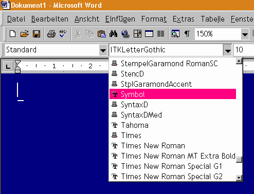This screenshot has width=254, height=194.
Task: Run the ABC spelling check
Action: (x=63, y=34)
